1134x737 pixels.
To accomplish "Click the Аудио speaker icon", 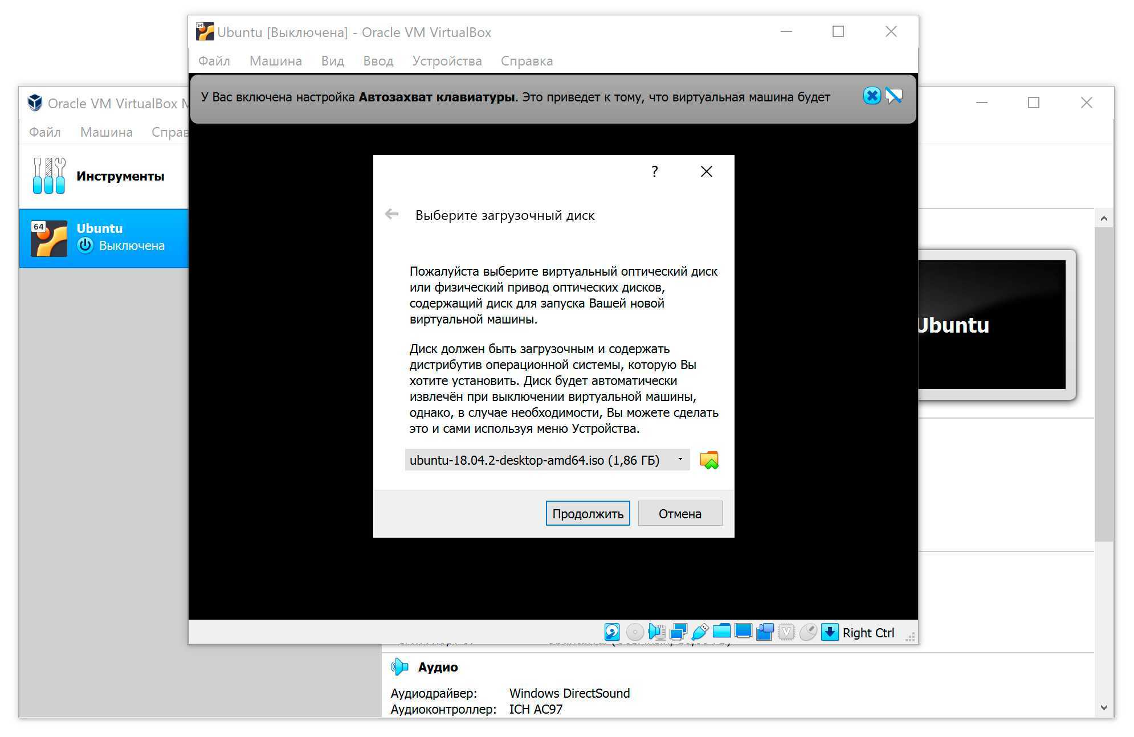I will (x=400, y=667).
